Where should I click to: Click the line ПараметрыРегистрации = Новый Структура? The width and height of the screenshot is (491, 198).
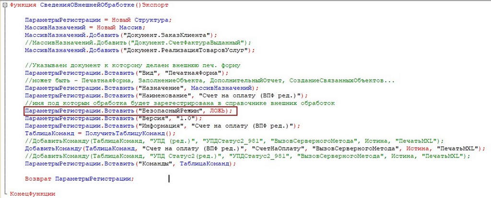point(98,20)
